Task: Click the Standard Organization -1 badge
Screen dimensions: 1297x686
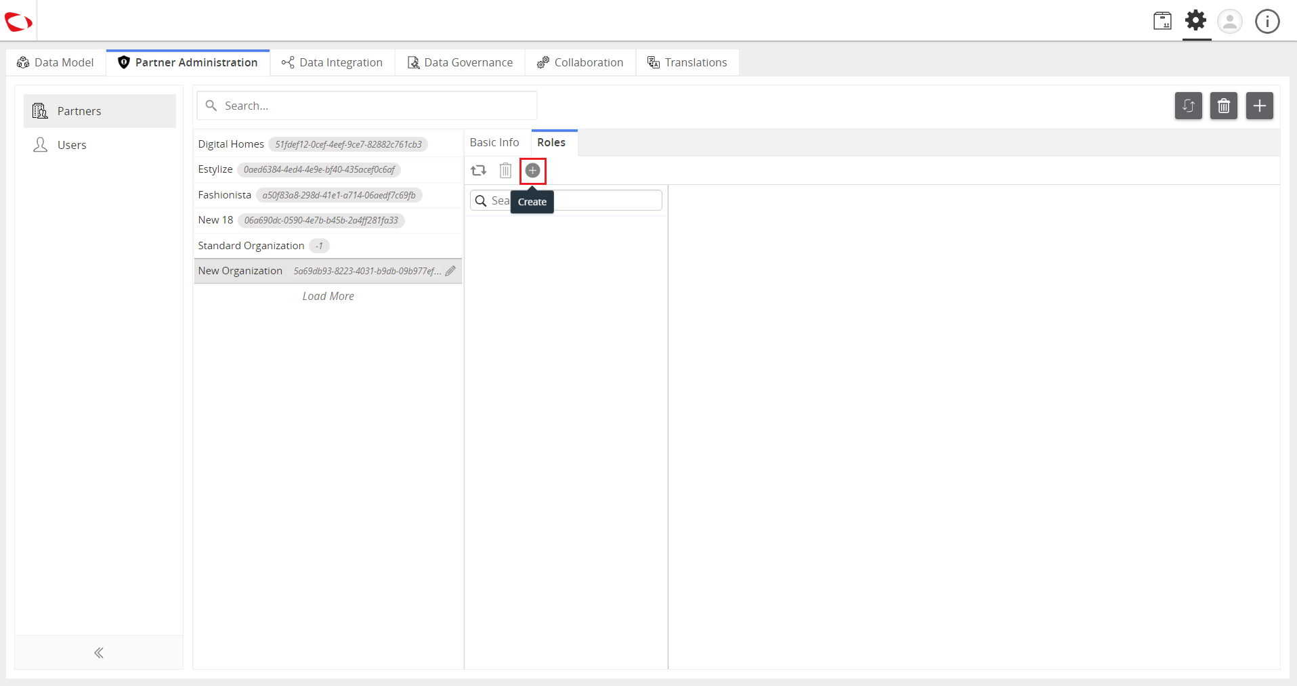Action: click(319, 246)
